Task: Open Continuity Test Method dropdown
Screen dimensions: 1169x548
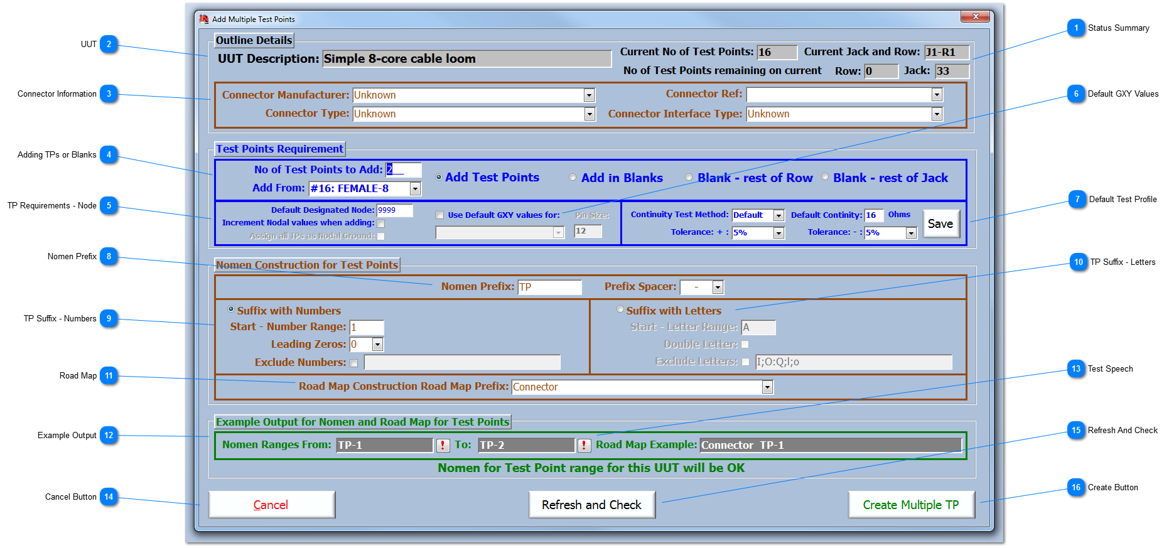Action: click(778, 215)
